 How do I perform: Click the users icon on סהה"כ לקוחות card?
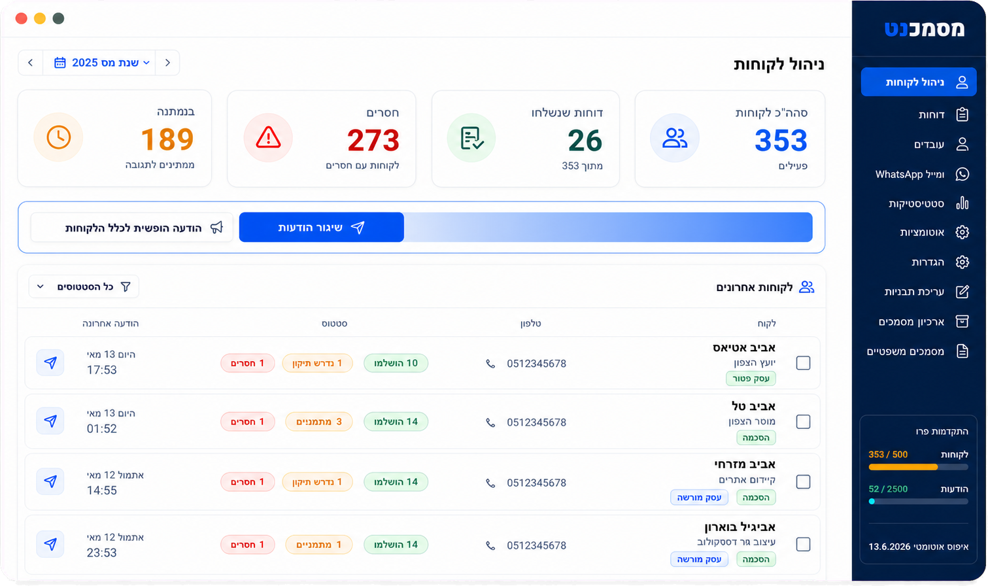click(675, 138)
